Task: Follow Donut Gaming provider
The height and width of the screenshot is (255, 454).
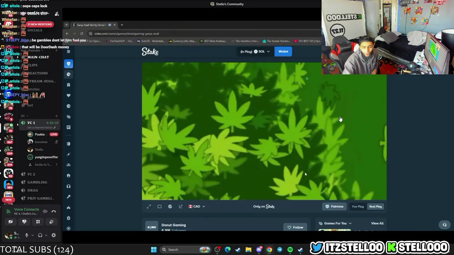Action: 295,227
